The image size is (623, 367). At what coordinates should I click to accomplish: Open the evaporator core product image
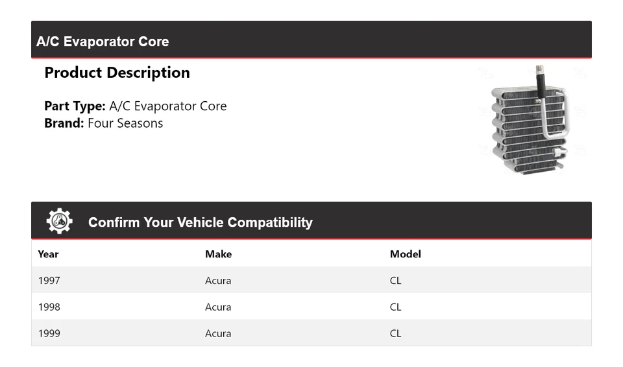click(529, 122)
